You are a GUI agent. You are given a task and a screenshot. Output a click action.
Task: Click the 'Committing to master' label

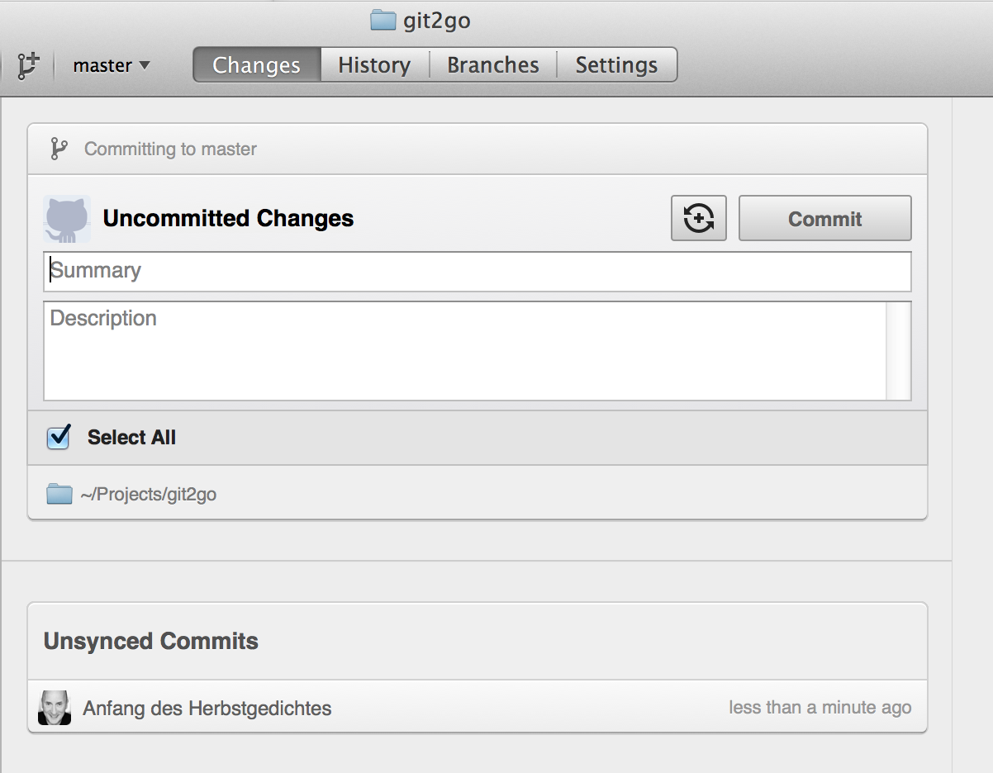pos(170,149)
